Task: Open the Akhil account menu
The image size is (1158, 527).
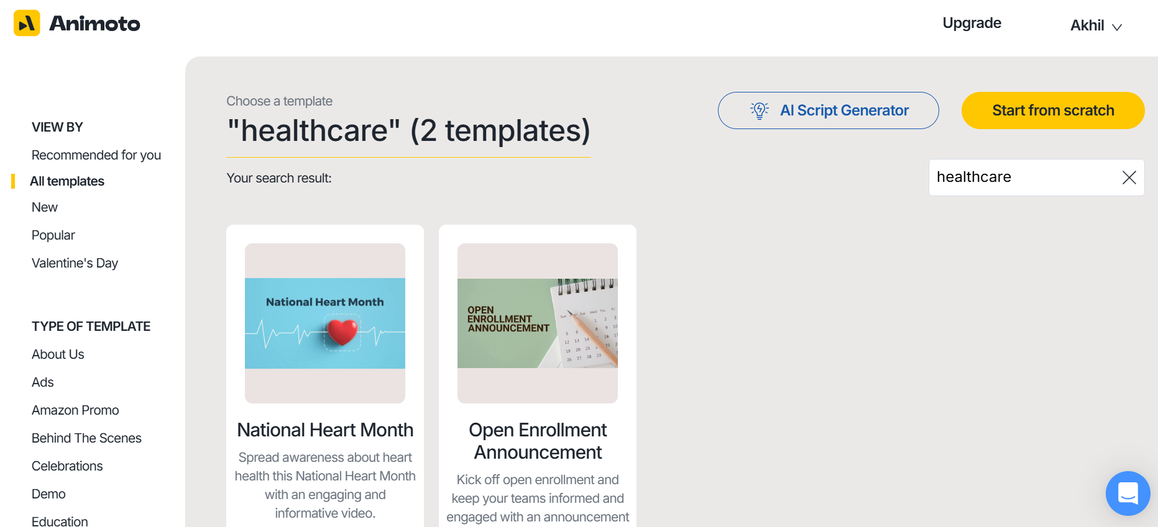Action: click(1087, 25)
